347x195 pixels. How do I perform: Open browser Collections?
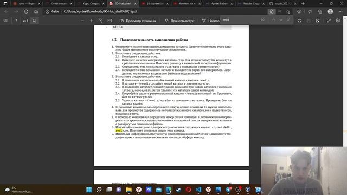coord(320,11)
